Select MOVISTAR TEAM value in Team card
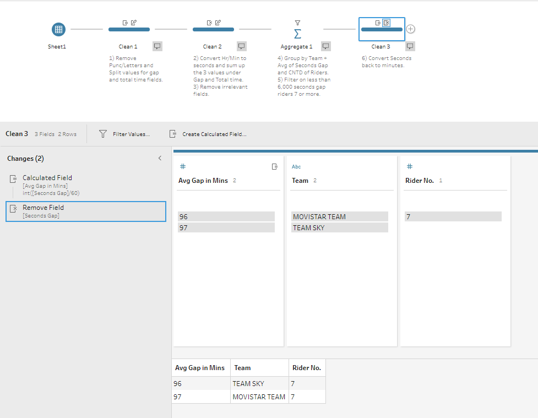The image size is (538, 418). (x=340, y=216)
